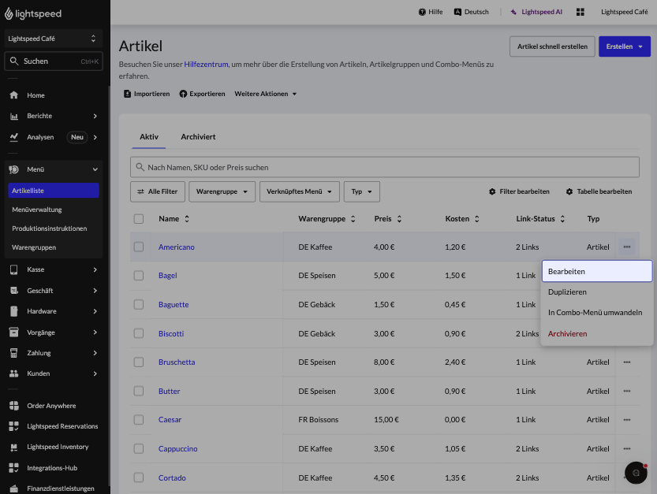The width and height of the screenshot is (657, 494).
Task: Switch to the Aktiv tab
Action: [149, 137]
